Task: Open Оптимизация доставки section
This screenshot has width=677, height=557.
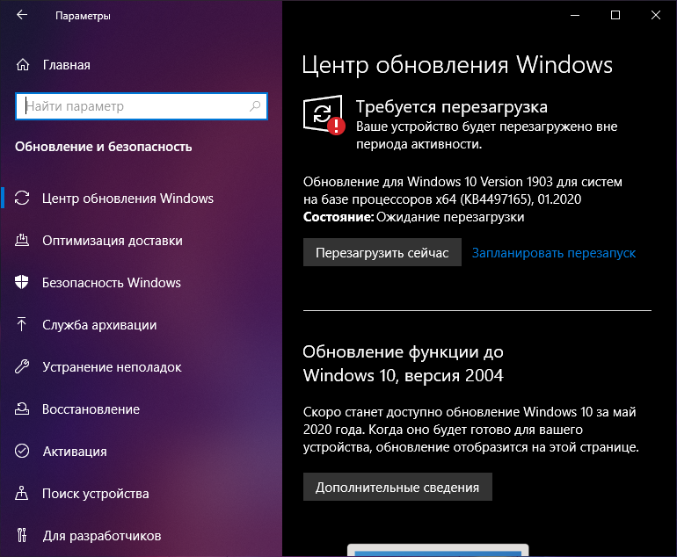Action: (113, 241)
